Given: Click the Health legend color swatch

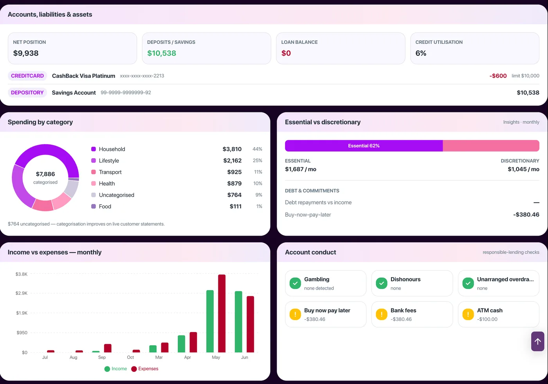Looking at the screenshot, I should pyautogui.click(x=94, y=184).
